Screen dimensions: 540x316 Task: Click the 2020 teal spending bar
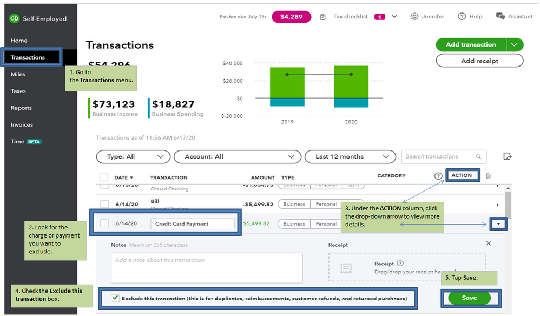click(351, 103)
